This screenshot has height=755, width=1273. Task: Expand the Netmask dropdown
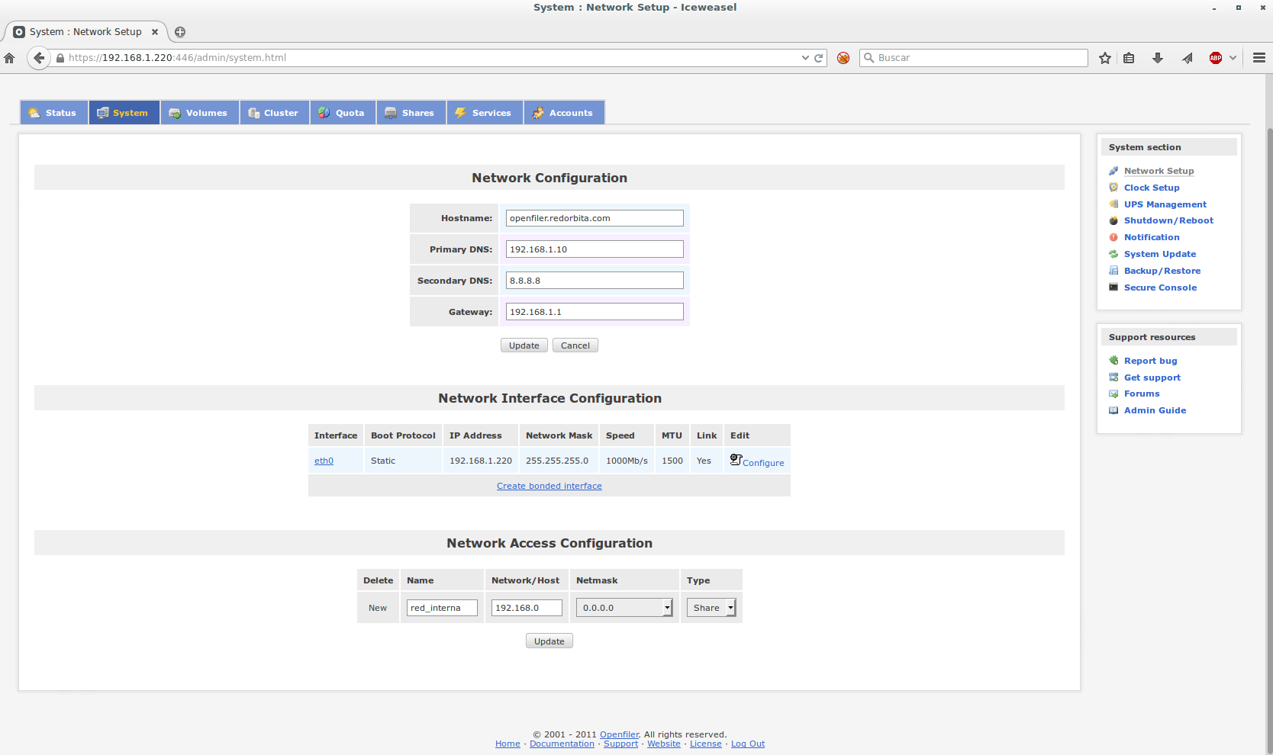[624, 608]
